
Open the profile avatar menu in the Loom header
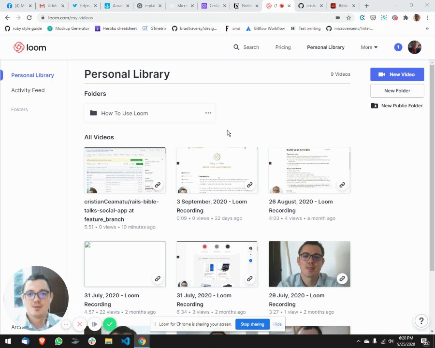click(415, 47)
